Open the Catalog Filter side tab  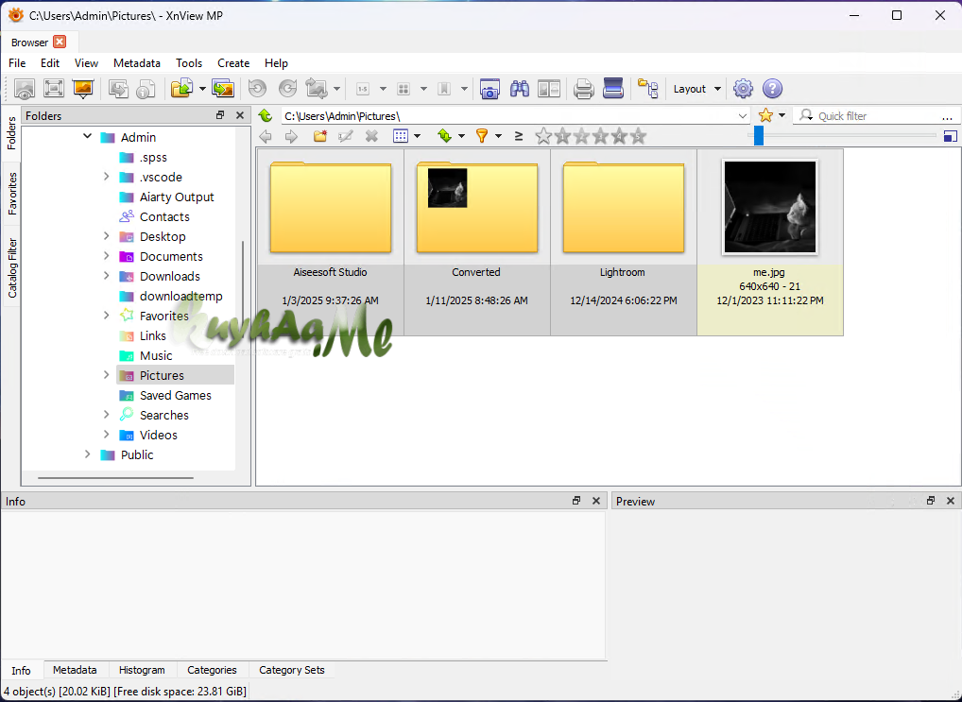click(11, 268)
